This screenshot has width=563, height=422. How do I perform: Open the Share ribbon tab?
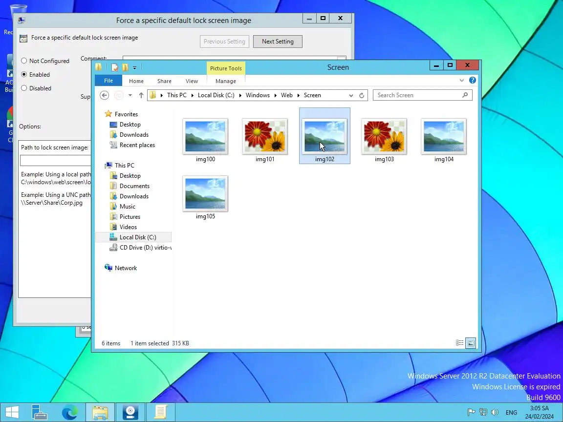pyautogui.click(x=164, y=81)
